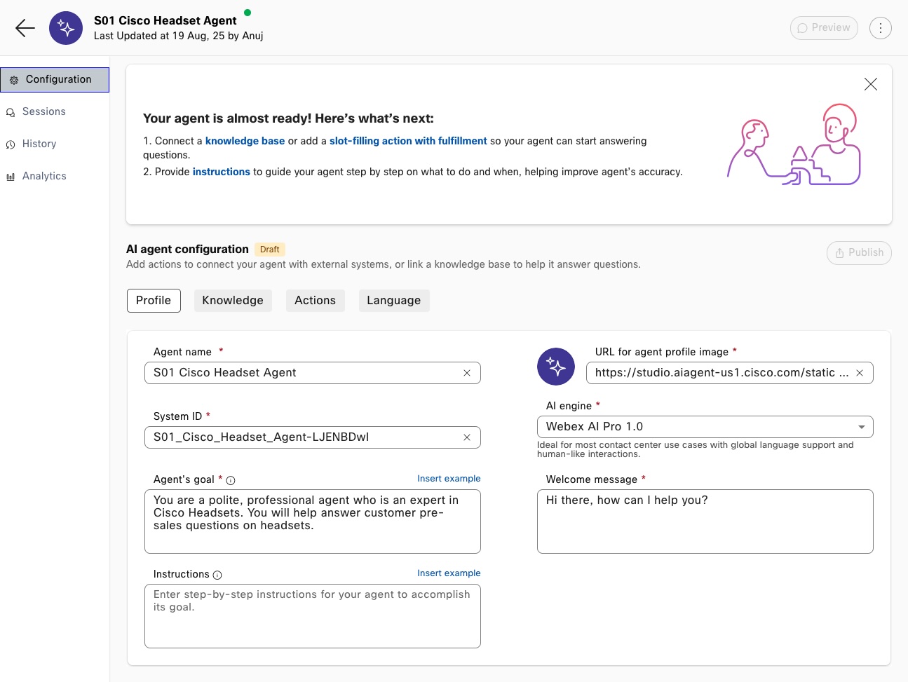Expand the AI engine dropdown
The image size is (908, 682).
click(861, 427)
